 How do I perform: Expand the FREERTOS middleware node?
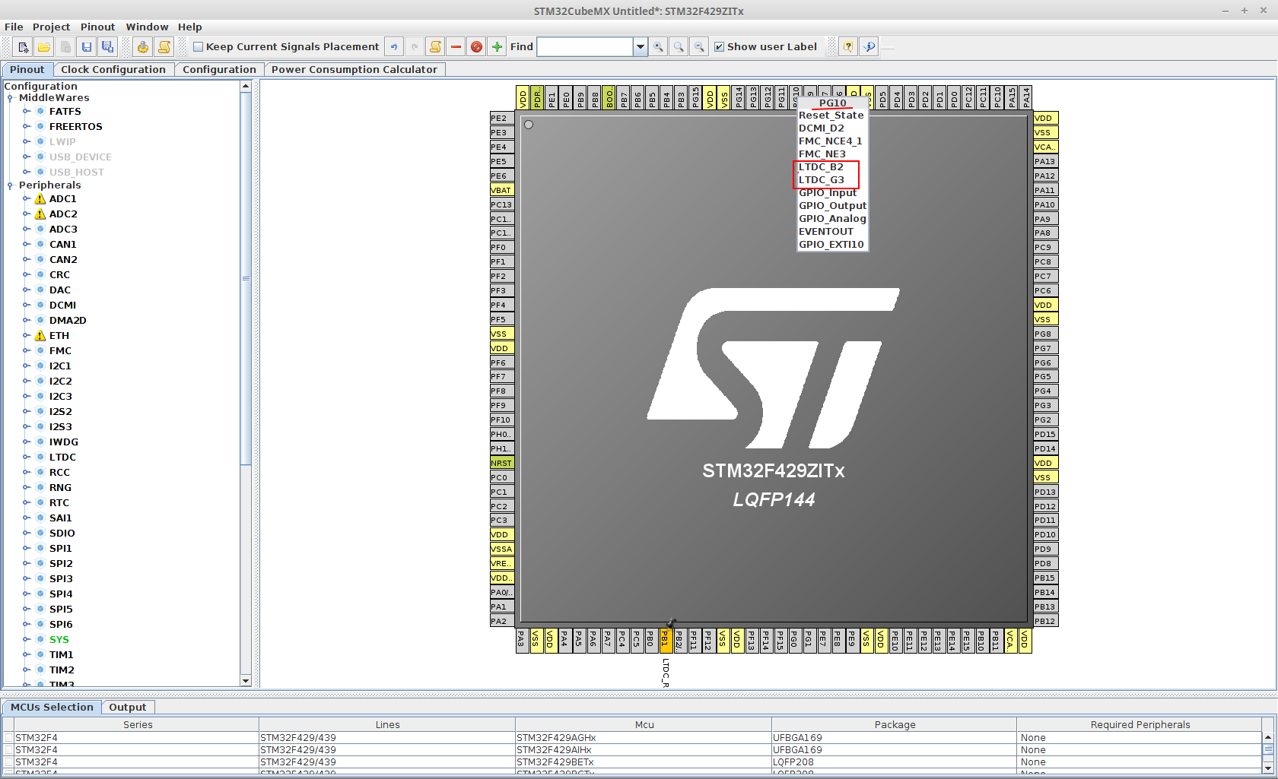[x=27, y=126]
